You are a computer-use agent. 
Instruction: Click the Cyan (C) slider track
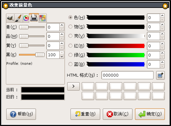(x=32, y=27)
